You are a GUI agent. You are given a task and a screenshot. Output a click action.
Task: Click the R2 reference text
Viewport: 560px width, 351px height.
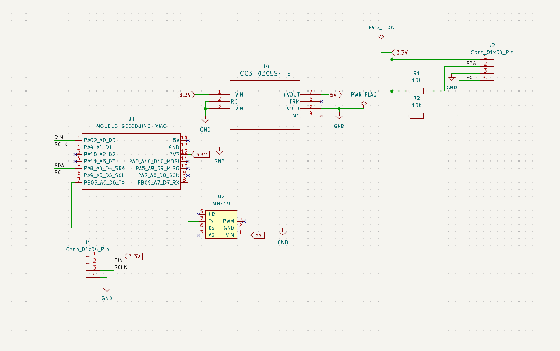416,98
